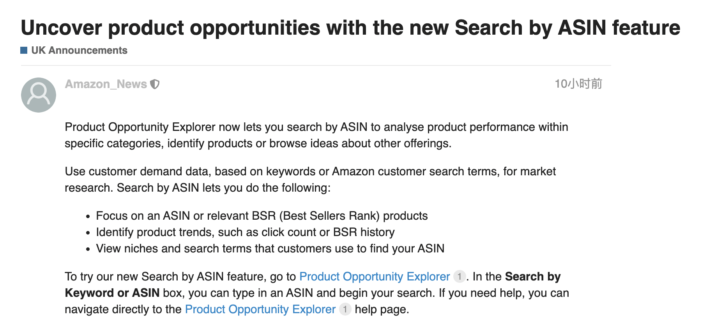Click the words "help page" in the last line
The height and width of the screenshot is (335, 707).
(x=381, y=309)
